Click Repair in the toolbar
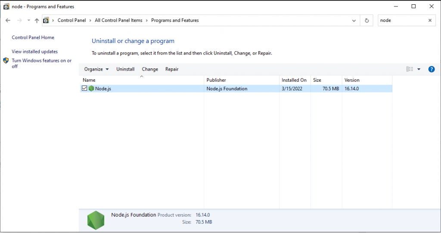Screen dimensions: 441x233 [172, 69]
